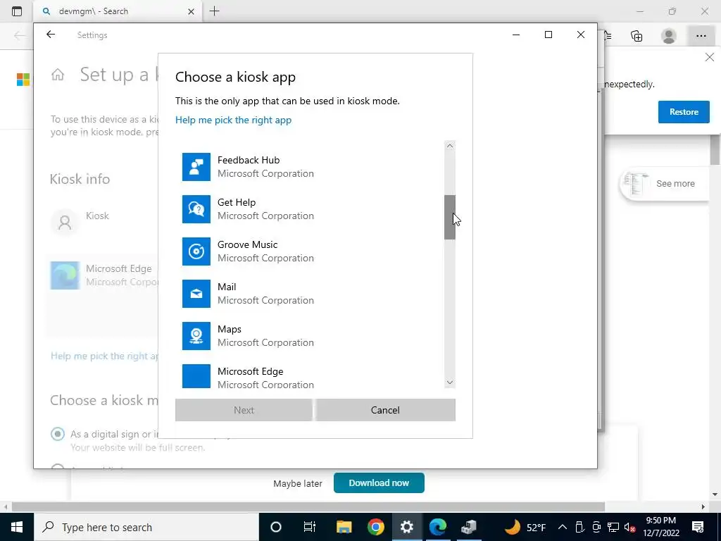Viewport: 721px width, 541px height.
Task: Go back in the Settings window
Action: (51, 35)
